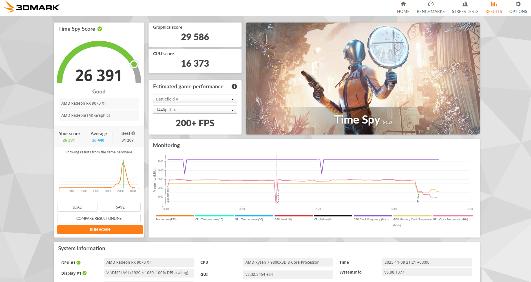Image resolution: width=531 pixels, height=282 pixels.
Task: Click the 3DMark logo
Action: 32,7
